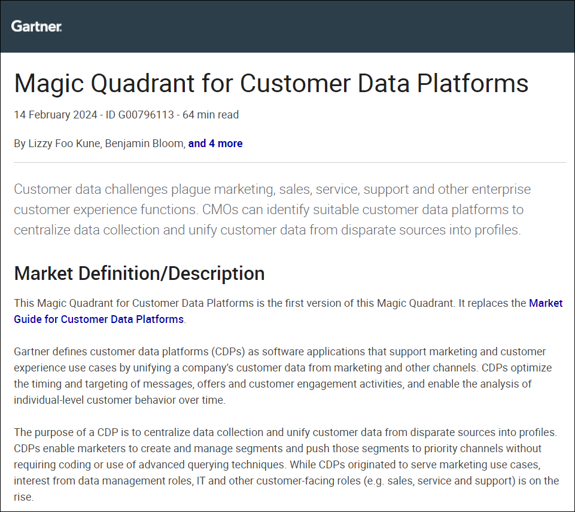This screenshot has height=512, width=575.
Task: Click the Gartner logo in the header
Action: tap(36, 26)
